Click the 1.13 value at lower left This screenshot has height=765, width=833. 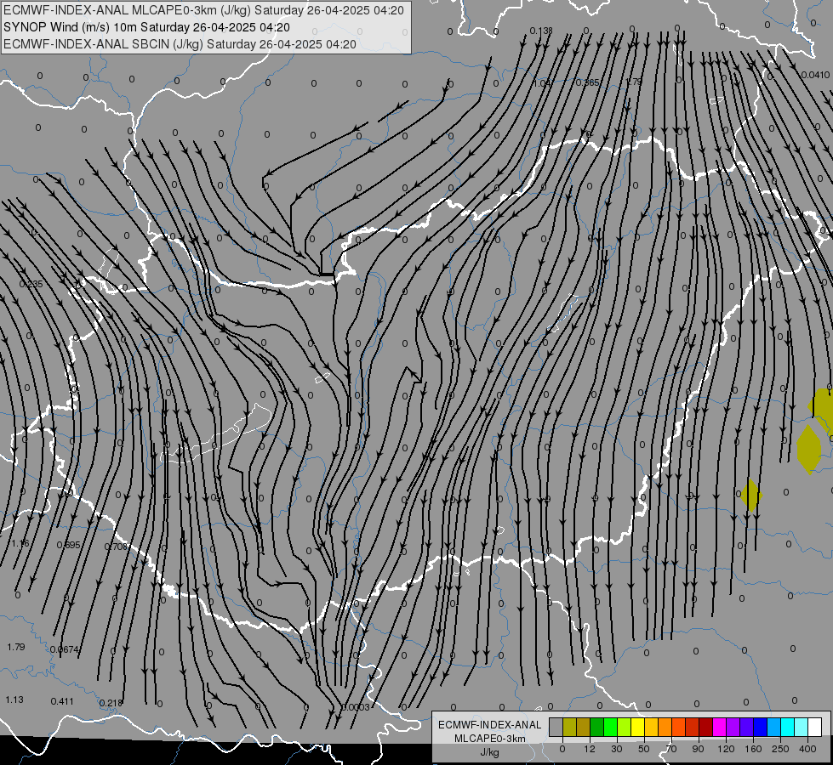tap(14, 700)
